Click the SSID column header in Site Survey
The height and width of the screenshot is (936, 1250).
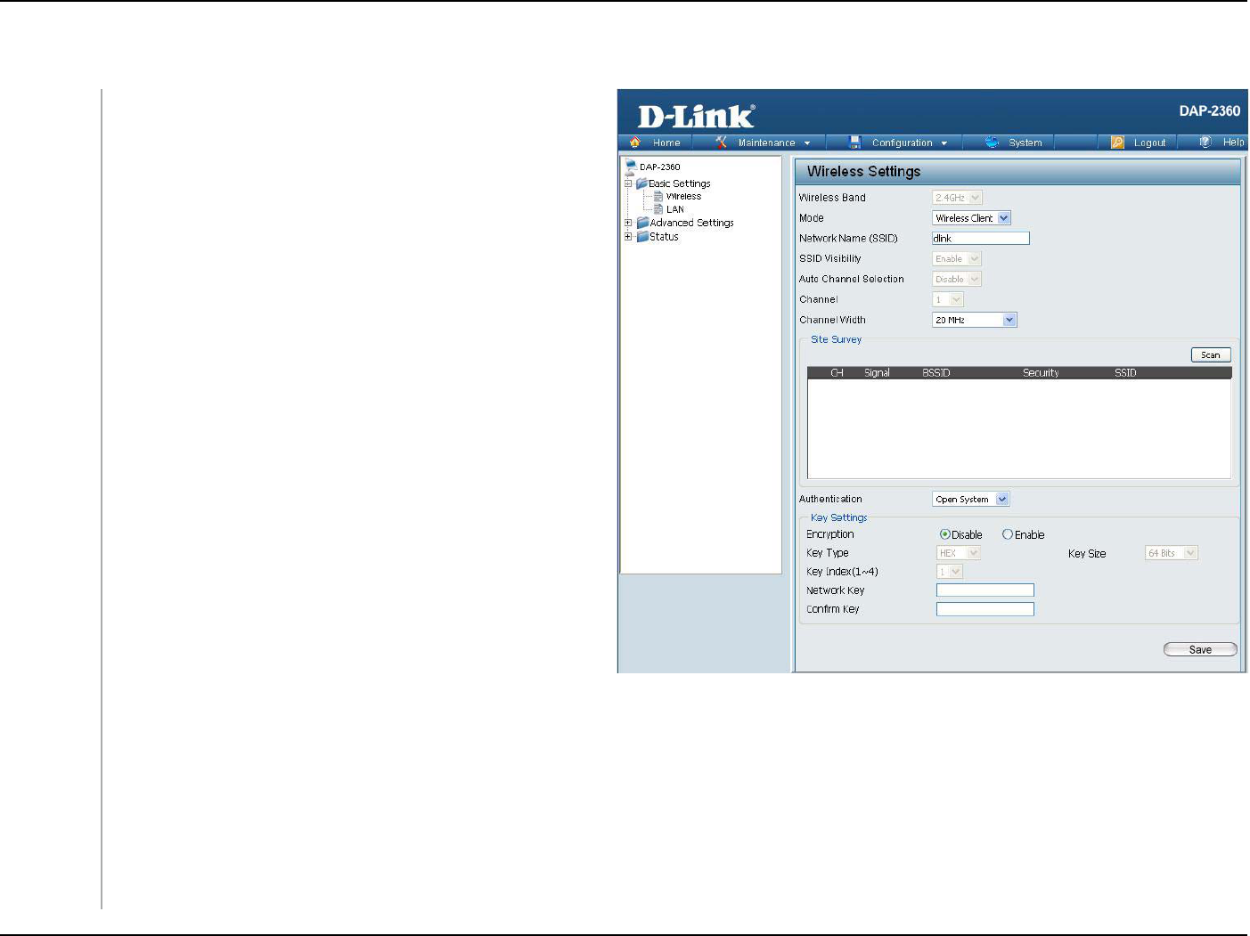tap(1125, 373)
